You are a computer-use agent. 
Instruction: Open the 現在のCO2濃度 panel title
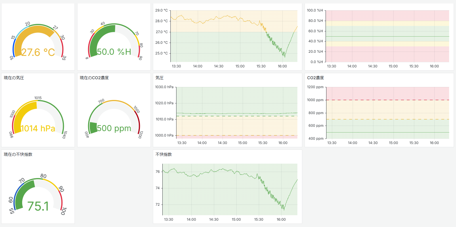click(x=94, y=78)
